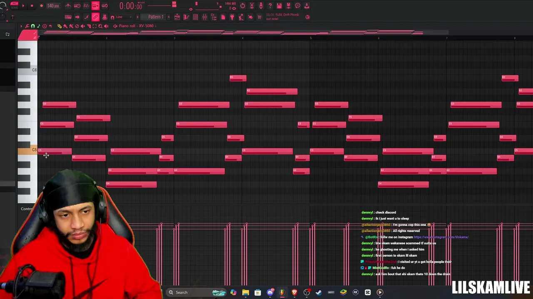Open the Mixer icon
The height and width of the screenshot is (299, 533).
204,17
